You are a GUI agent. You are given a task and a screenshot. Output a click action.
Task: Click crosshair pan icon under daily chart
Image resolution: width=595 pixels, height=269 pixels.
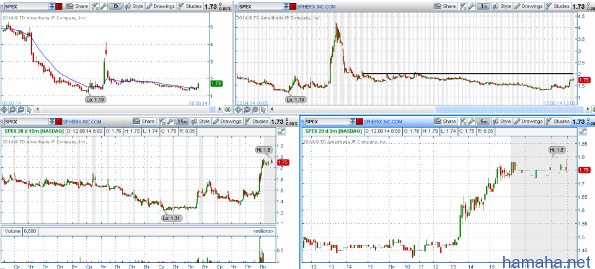click(6, 109)
